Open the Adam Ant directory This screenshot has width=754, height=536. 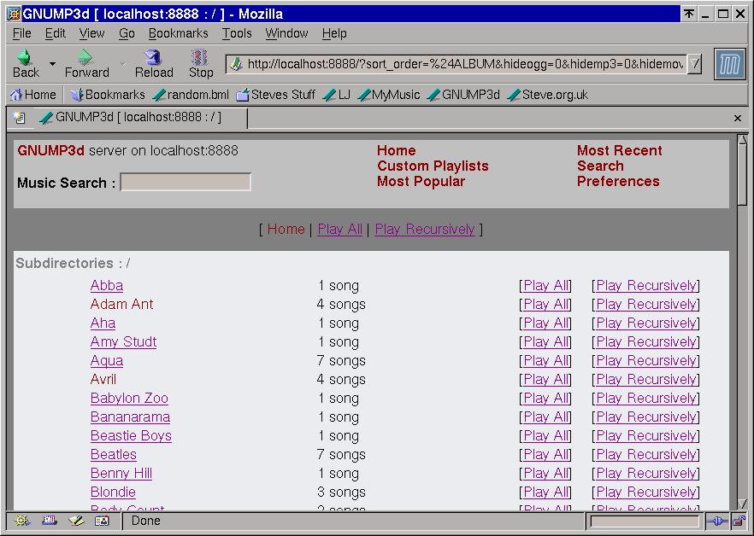(x=121, y=304)
